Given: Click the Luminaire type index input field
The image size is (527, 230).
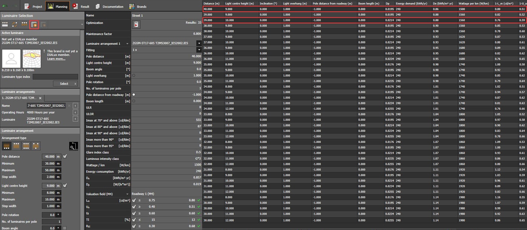Looking at the screenshot, I should pyautogui.click(x=55, y=77).
